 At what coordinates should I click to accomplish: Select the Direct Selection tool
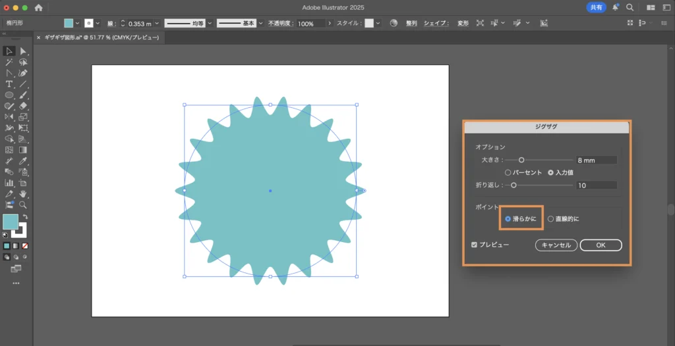coord(23,51)
